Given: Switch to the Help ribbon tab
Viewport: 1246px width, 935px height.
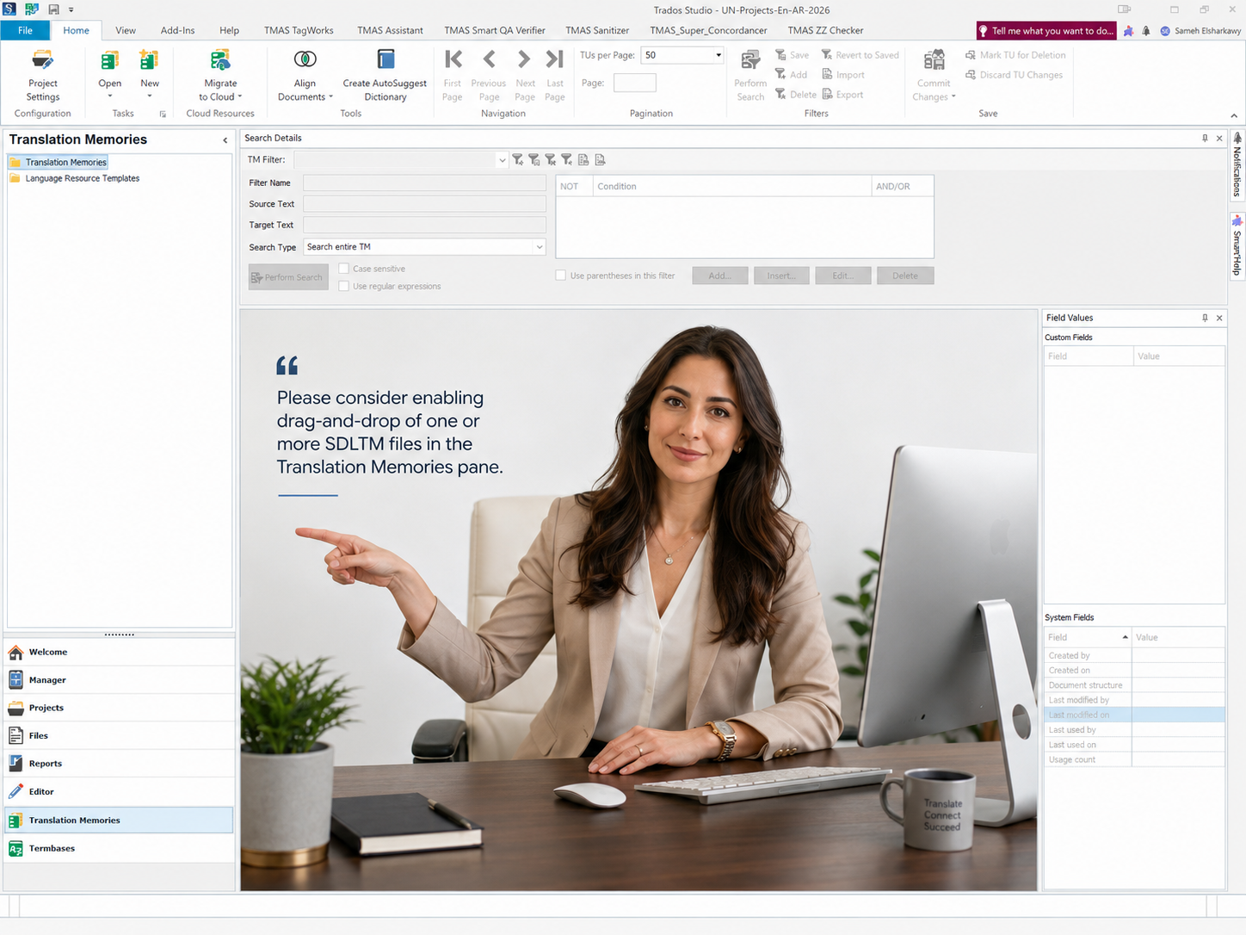Looking at the screenshot, I should (x=229, y=30).
